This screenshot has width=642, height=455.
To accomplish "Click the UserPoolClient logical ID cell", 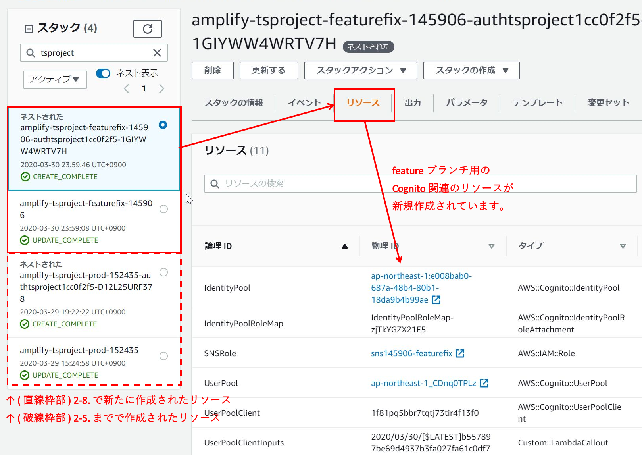I will pyautogui.click(x=232, y=413).
